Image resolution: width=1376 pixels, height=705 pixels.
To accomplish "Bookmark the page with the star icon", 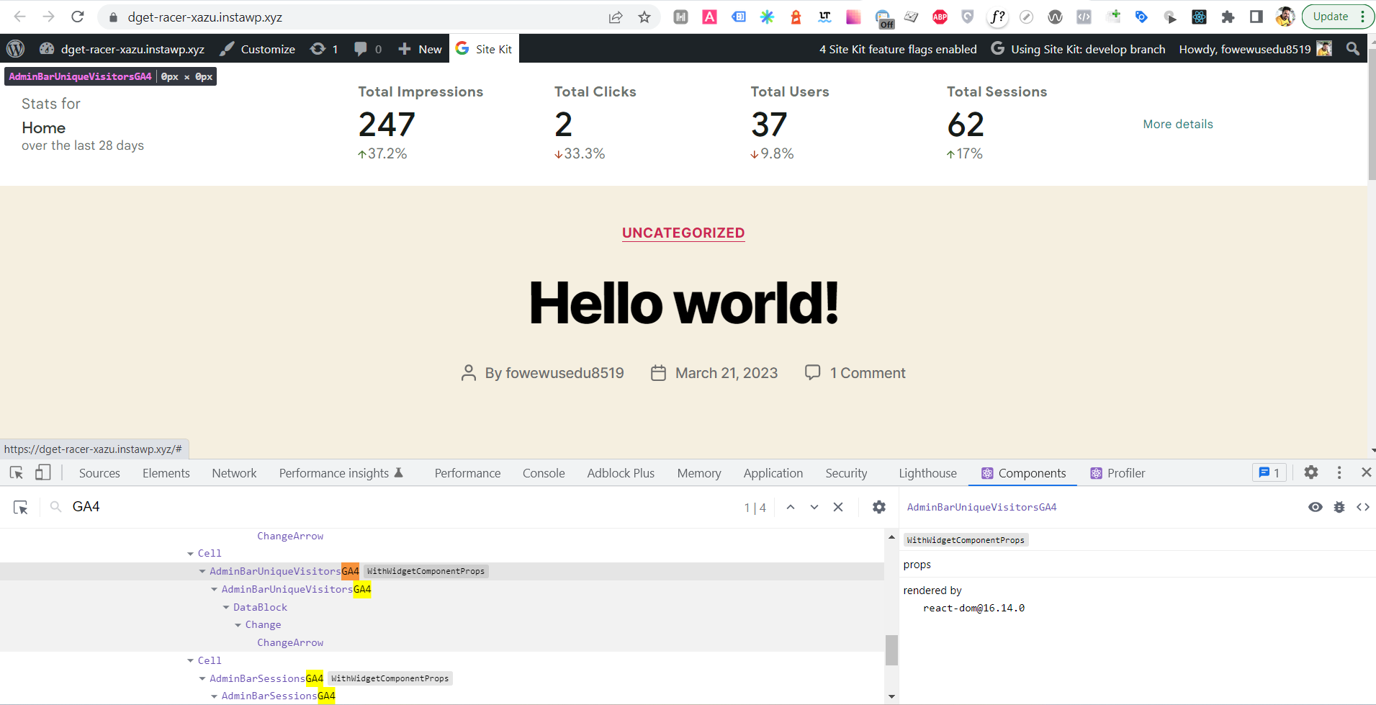I will pos(644,17).
